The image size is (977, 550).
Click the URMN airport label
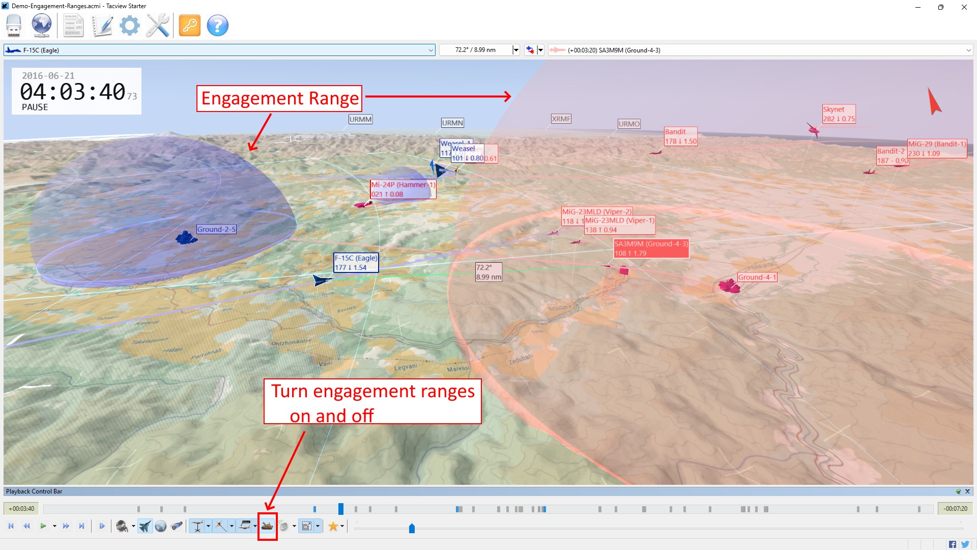coord(453,123)
